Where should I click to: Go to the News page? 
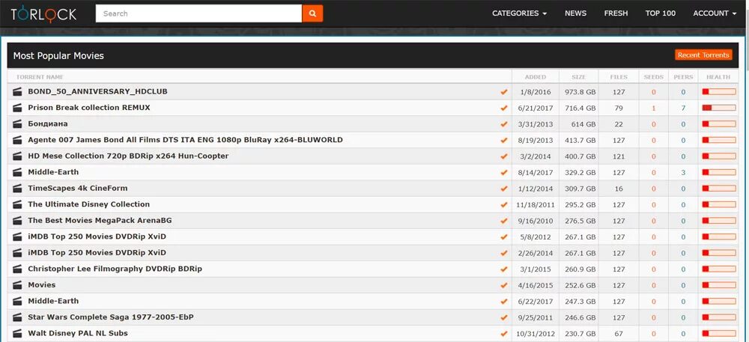pyautogui.click(x=575, y=13)
